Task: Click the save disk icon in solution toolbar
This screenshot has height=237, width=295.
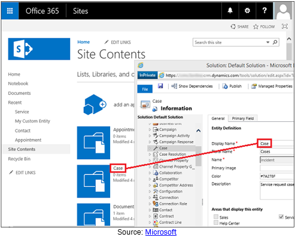Action: point(160,86)
